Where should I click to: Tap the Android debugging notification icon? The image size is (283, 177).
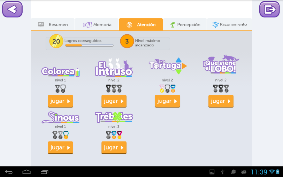(x=244, y=172)
